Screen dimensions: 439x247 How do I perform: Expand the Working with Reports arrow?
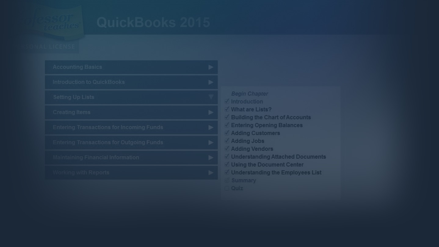[211, 173]
